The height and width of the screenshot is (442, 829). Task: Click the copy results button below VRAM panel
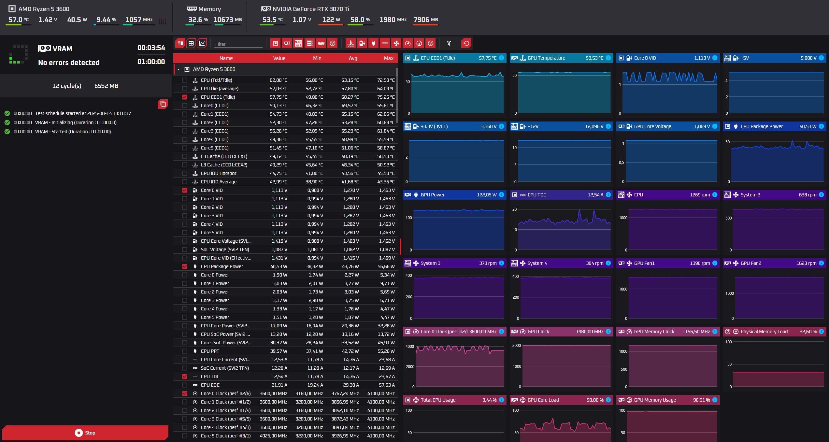pyautogui.click(x=163, y=104)
